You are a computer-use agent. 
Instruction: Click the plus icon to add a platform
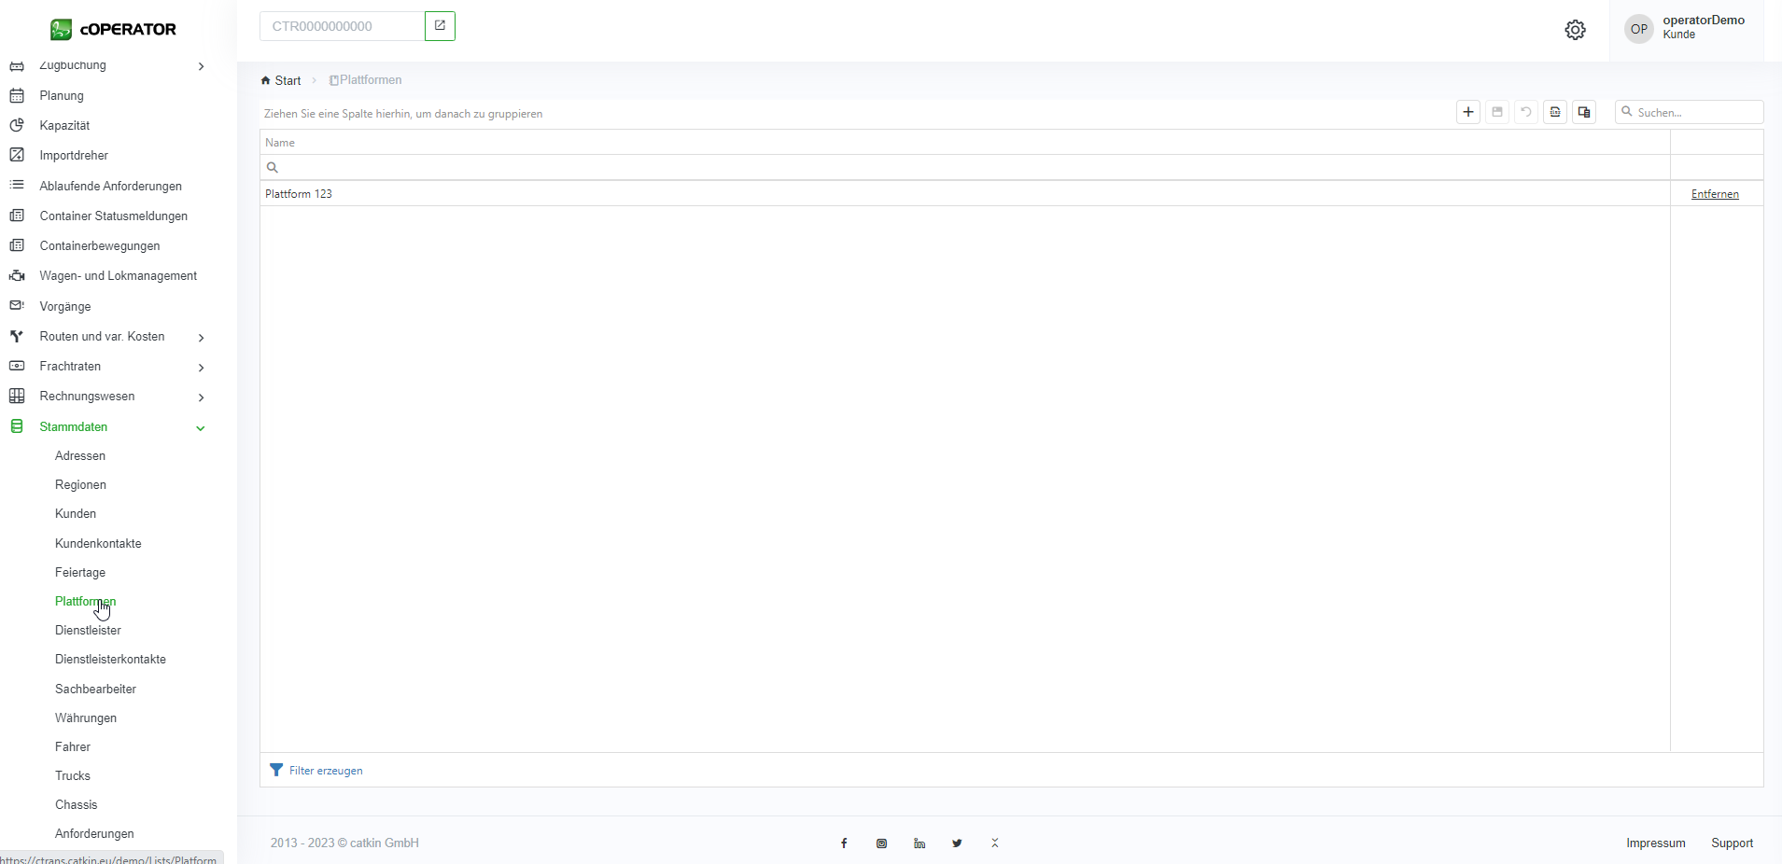(x=1468, y=112)
